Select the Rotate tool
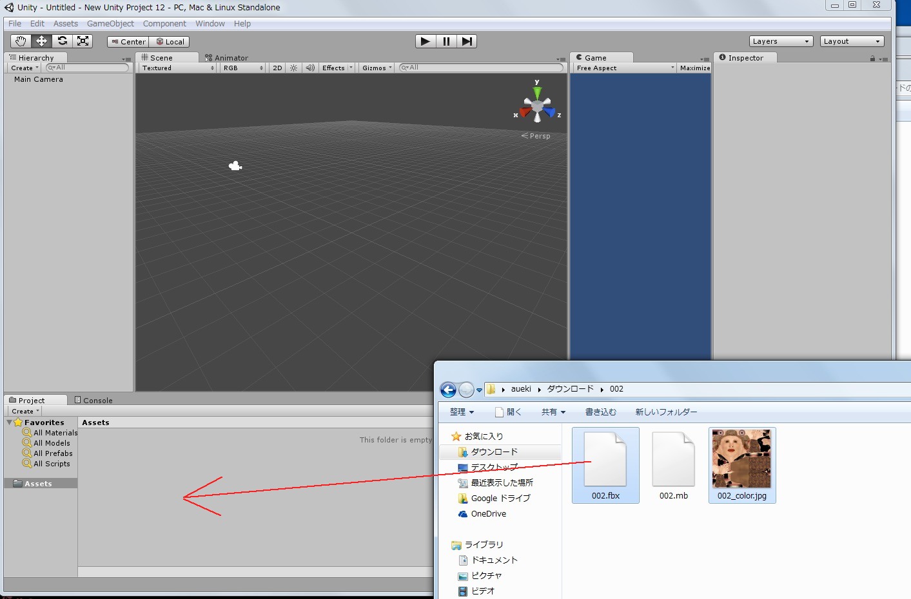911x599 pixels. (62, 41)
